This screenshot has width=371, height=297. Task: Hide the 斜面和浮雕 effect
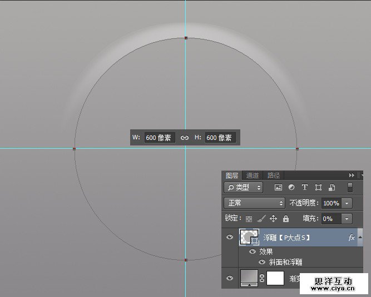(x=261, y=262)
